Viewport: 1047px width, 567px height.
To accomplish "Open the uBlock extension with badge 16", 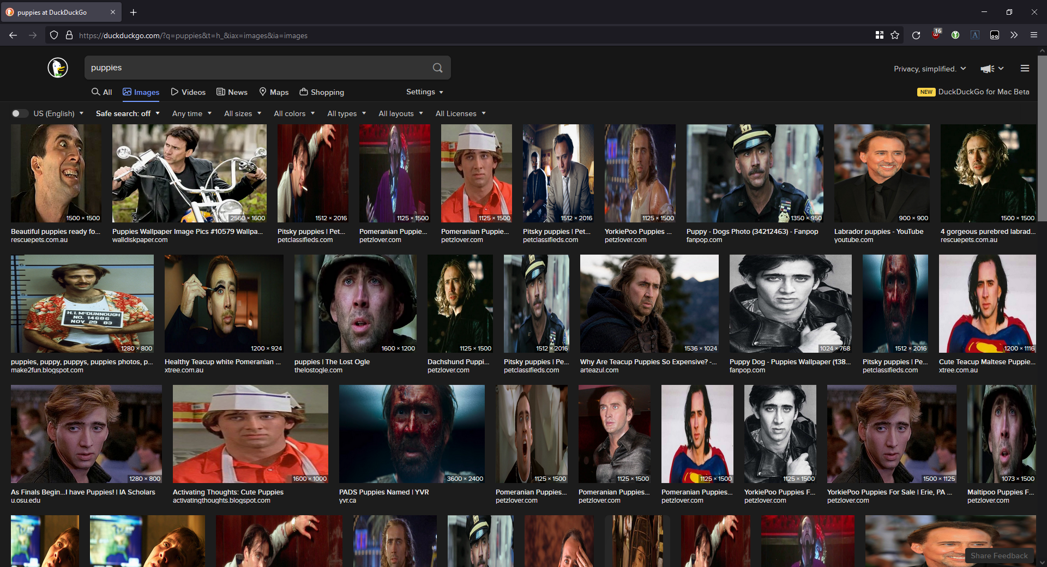I will click(x=936, y=34).
